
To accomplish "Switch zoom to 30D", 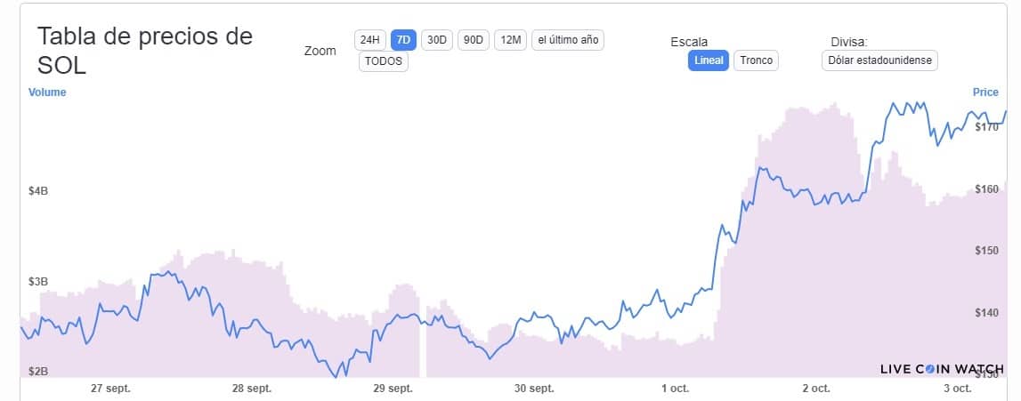I will [437, 40].
